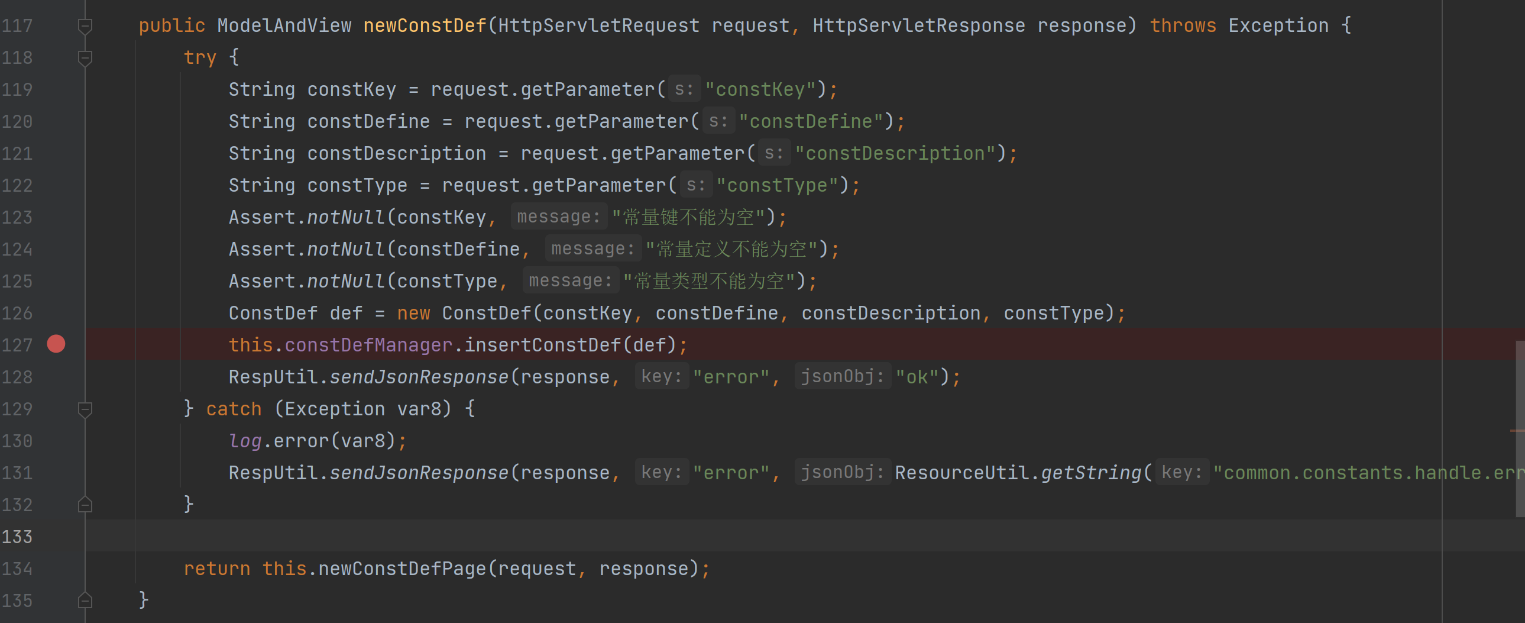Click the method fold end marker, line 135

85,601
